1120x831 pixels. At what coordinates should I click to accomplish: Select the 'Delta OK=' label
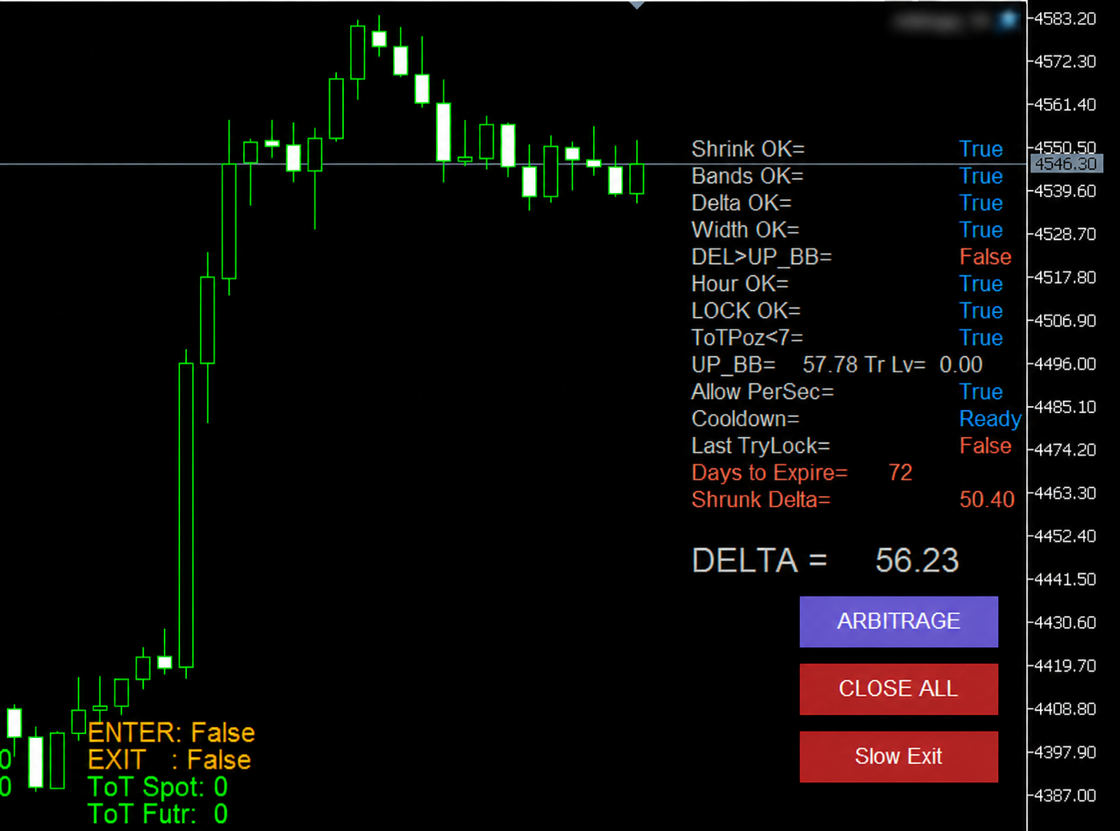[x=742, y=203]
